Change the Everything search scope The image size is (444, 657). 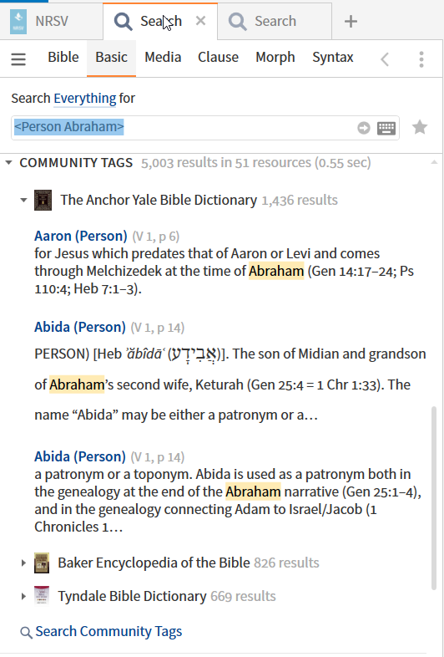coord(85,99)
